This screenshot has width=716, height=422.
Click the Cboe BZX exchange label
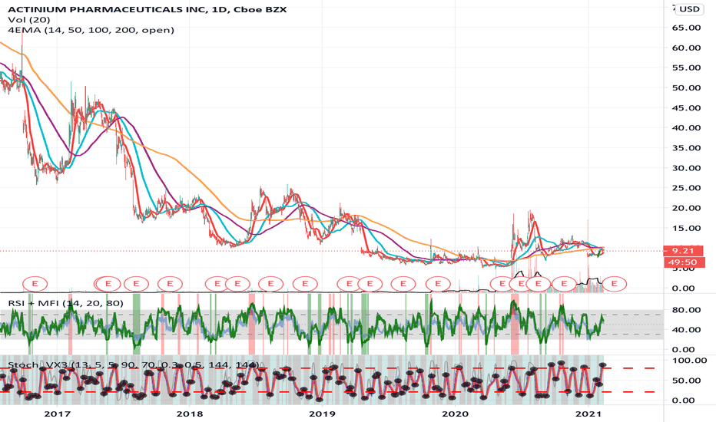click(x=260, y=8)
